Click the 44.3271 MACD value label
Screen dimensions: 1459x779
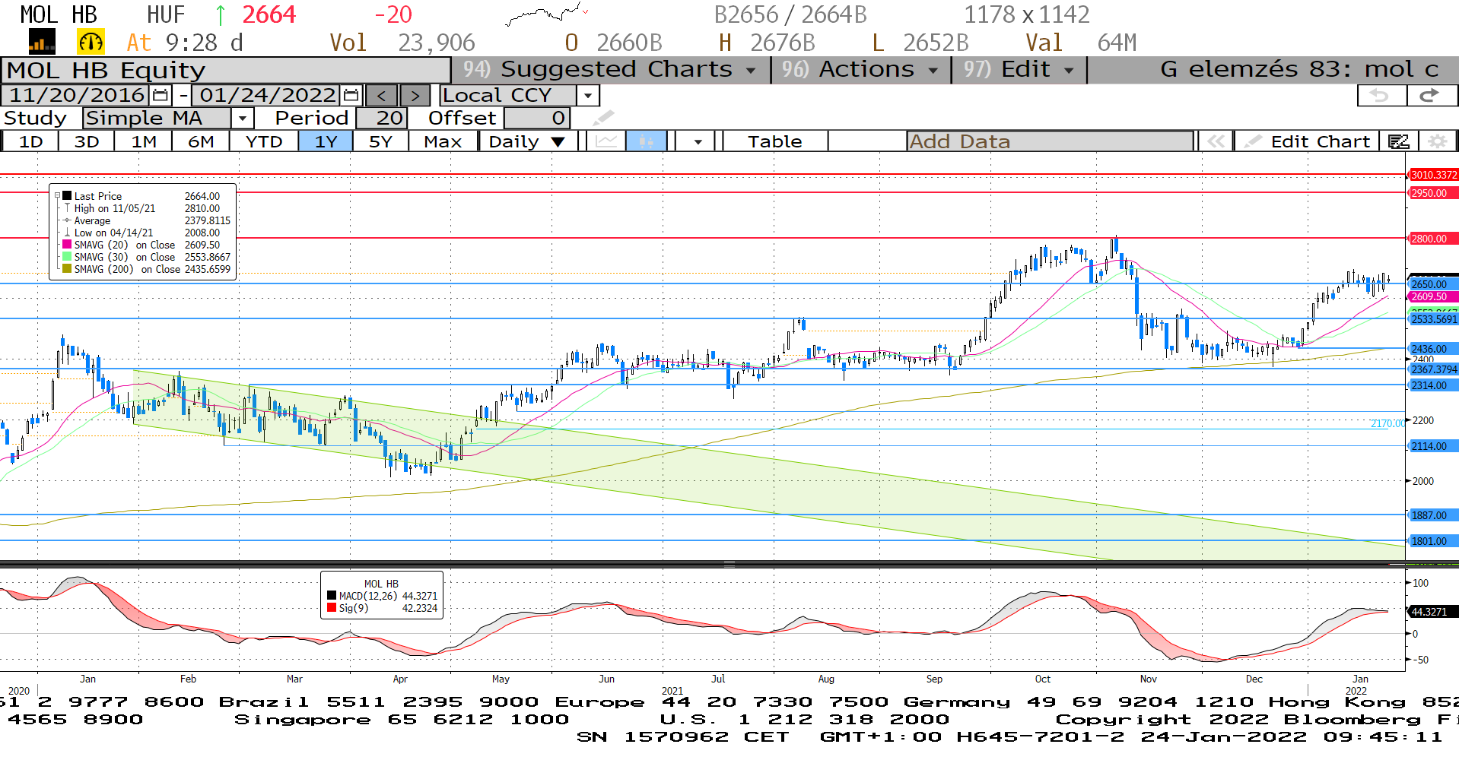click(x=1433, y=612)
